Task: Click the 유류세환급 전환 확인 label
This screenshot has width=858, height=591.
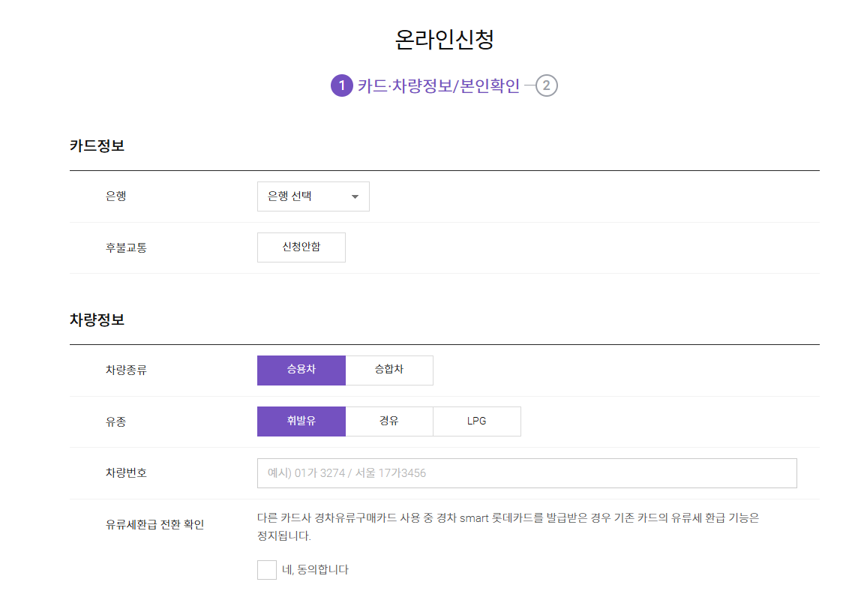Action: [154, 525]
